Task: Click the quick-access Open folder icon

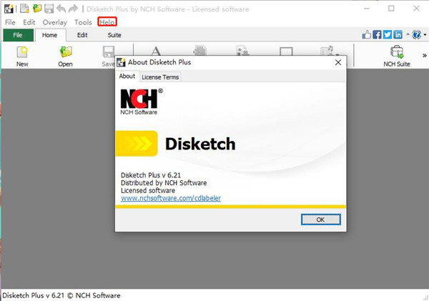Action: click(x=37, y=9)
